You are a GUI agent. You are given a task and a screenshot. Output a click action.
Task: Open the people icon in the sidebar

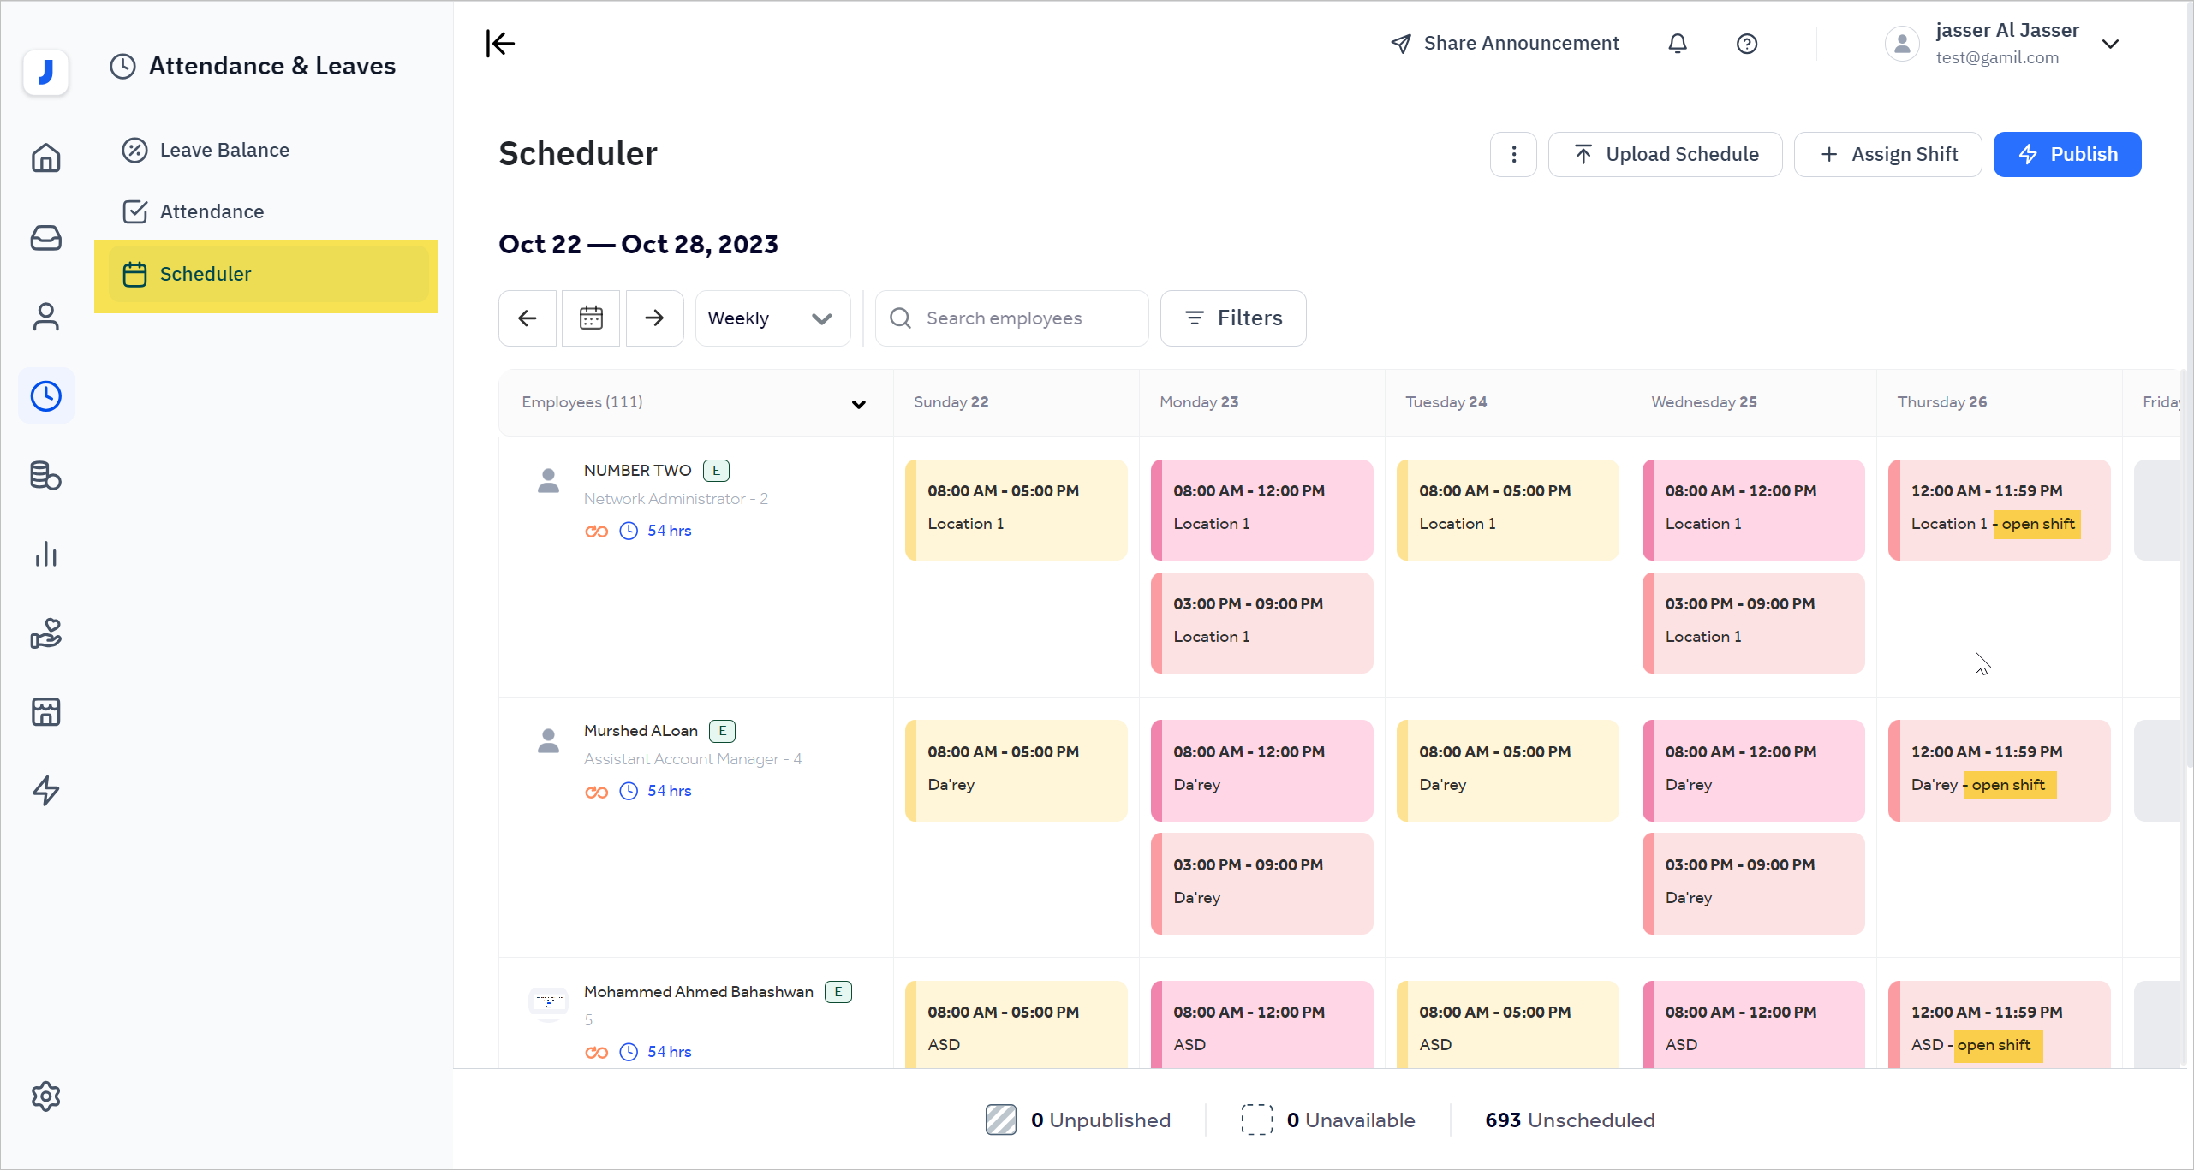click(46, 317)
